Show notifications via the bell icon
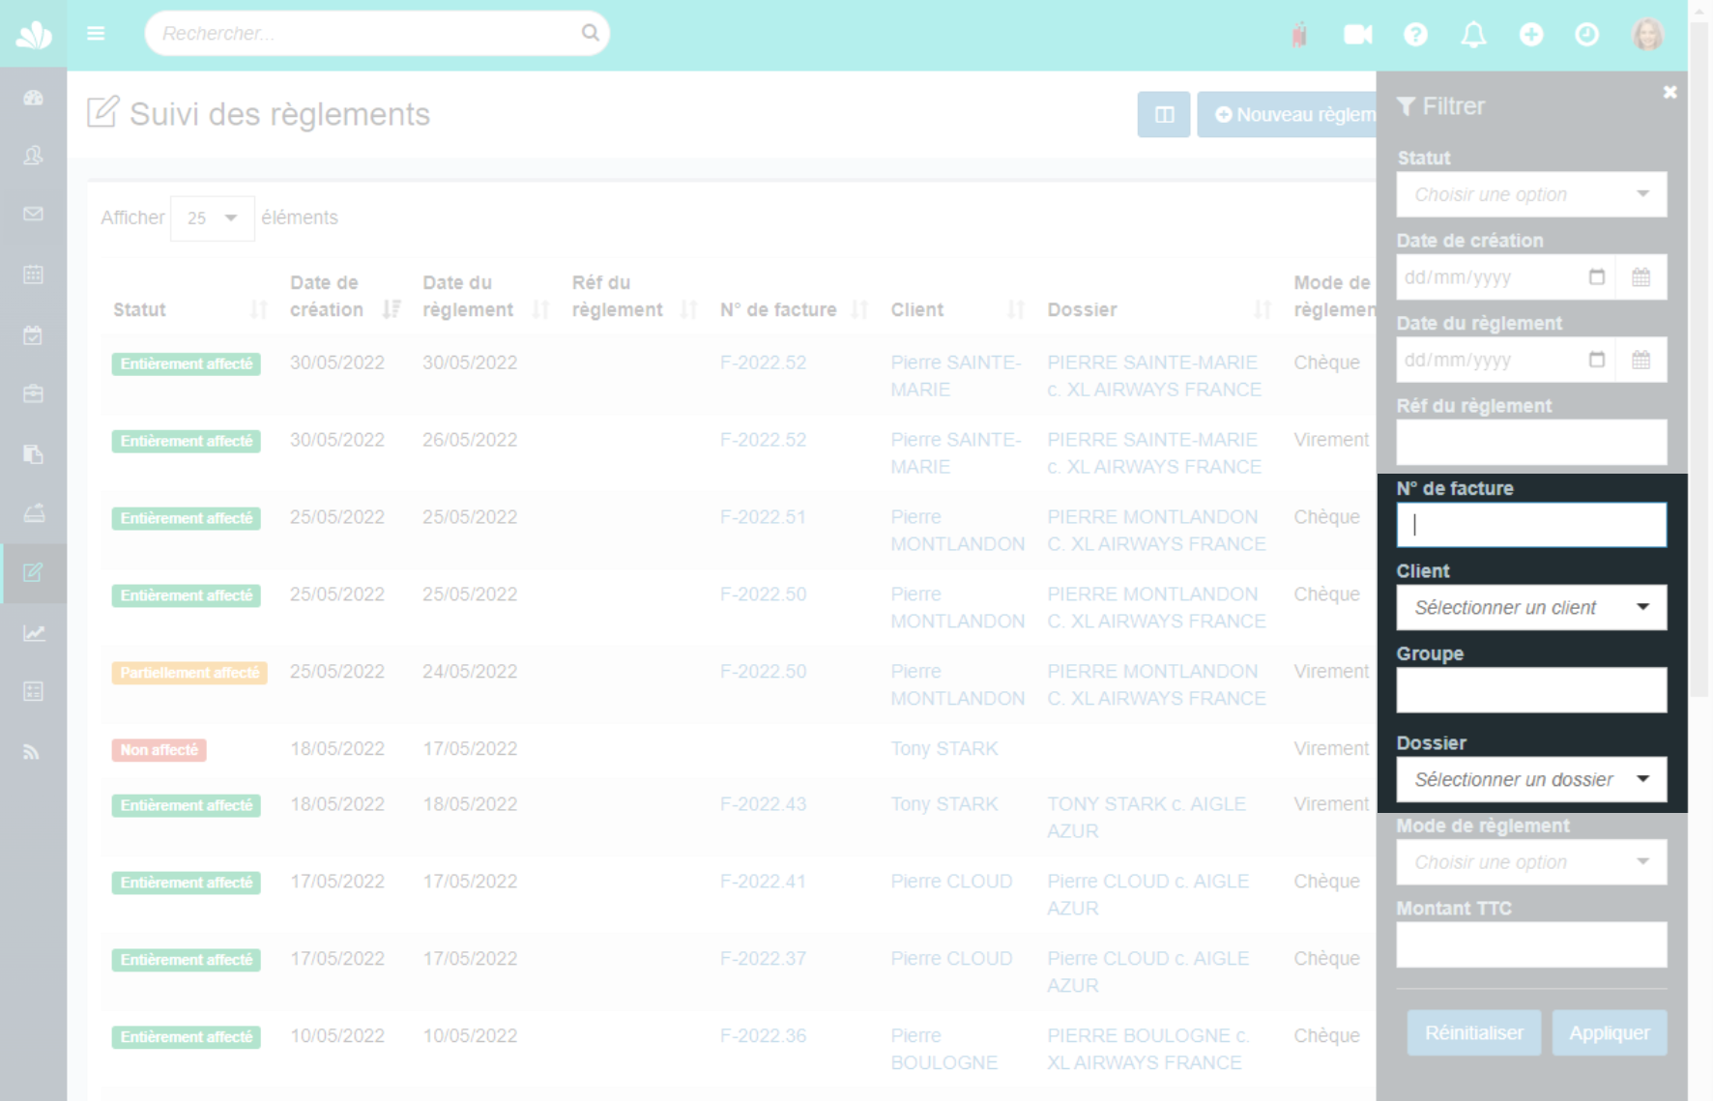Viewport: 1713px width, 1101px height. coord(1473,35)
